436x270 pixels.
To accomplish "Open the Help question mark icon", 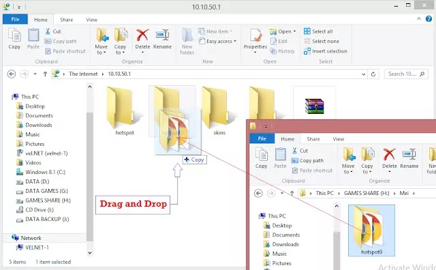I will tap(429, 19).
